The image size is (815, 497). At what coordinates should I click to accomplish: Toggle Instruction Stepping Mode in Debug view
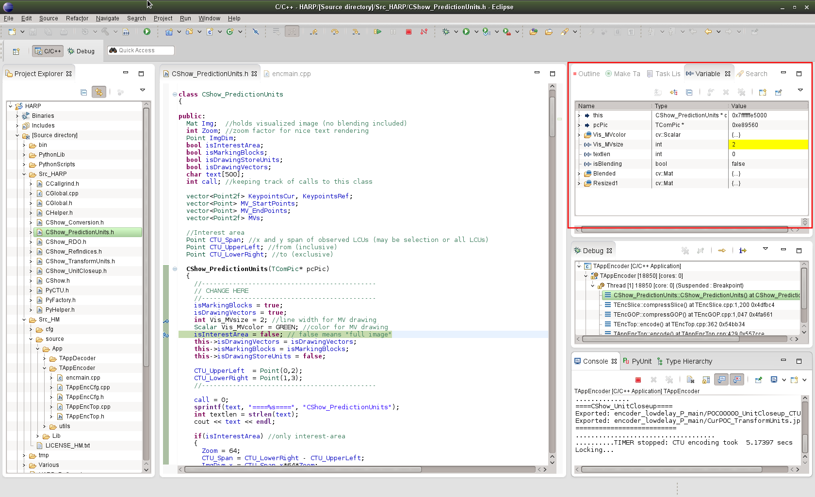[x=743, y=251]
